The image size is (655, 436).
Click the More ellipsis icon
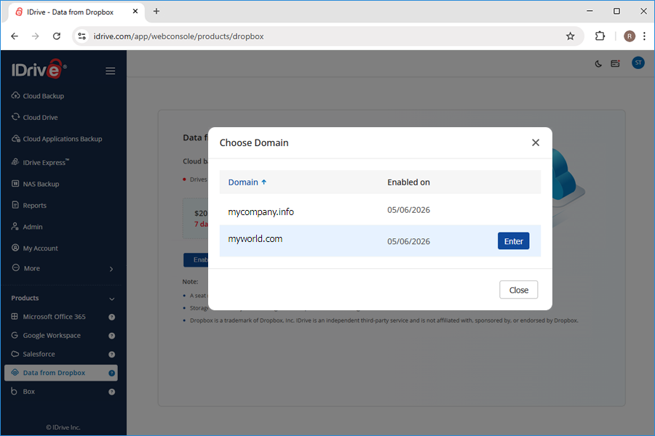pos(15,268)
